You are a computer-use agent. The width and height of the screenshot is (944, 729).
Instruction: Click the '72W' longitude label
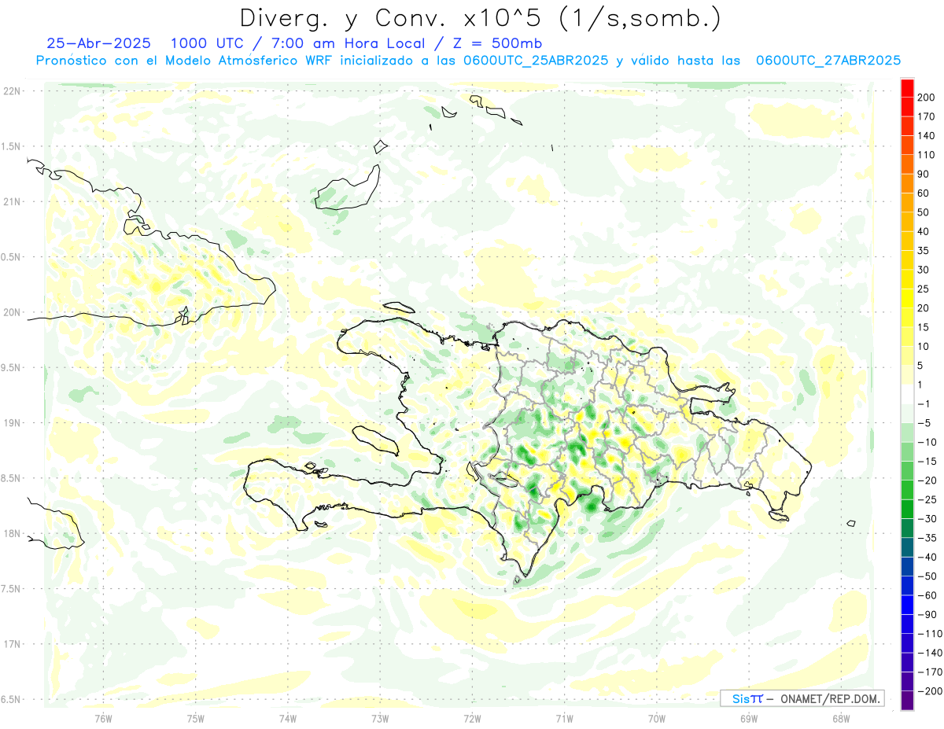pyautogui.click(x=472, y=718)
